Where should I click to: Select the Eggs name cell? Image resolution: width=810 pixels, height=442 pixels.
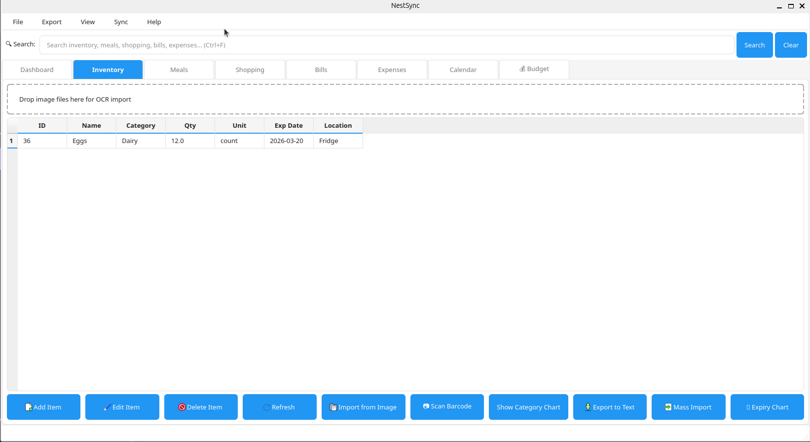pos(91,141)
